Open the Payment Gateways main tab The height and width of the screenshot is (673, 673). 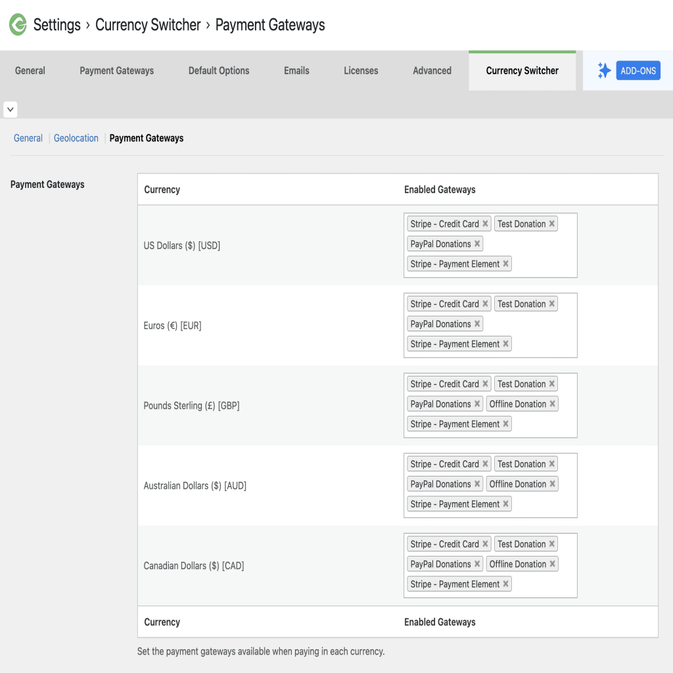117,70
